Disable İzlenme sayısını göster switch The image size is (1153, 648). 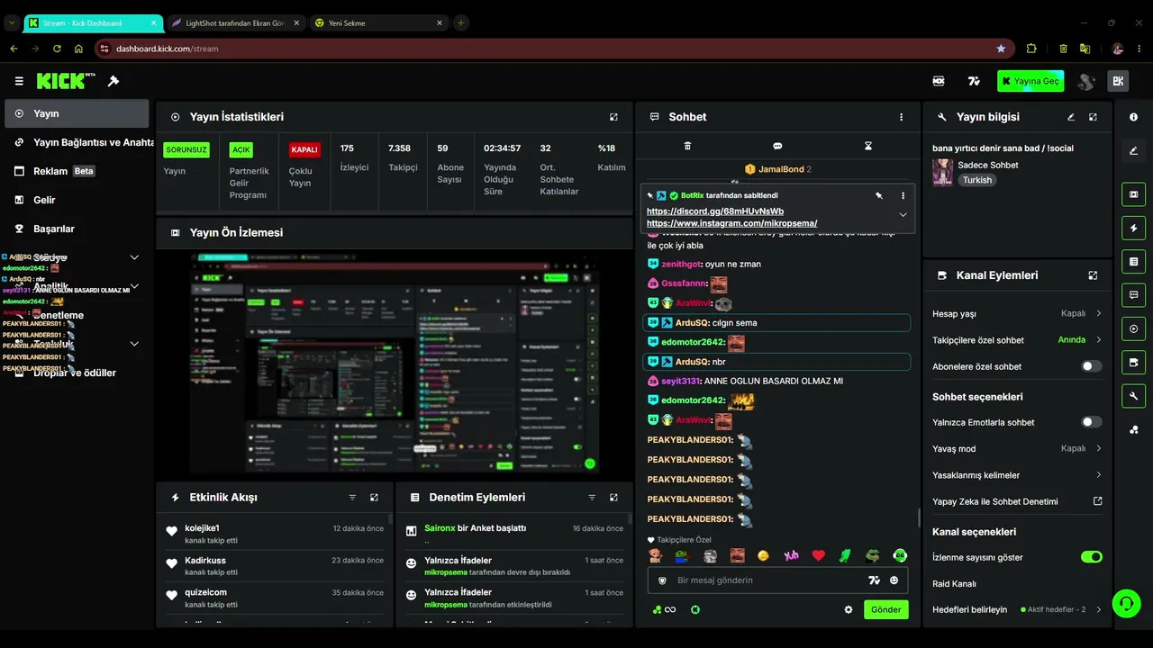click(1091, 557)
